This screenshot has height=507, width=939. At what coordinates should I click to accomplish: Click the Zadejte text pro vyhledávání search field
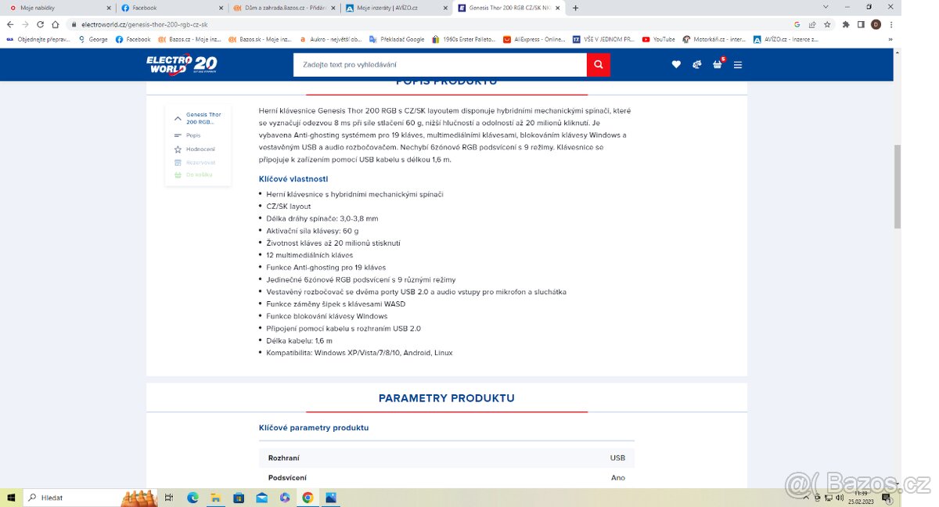click(438, 64)
